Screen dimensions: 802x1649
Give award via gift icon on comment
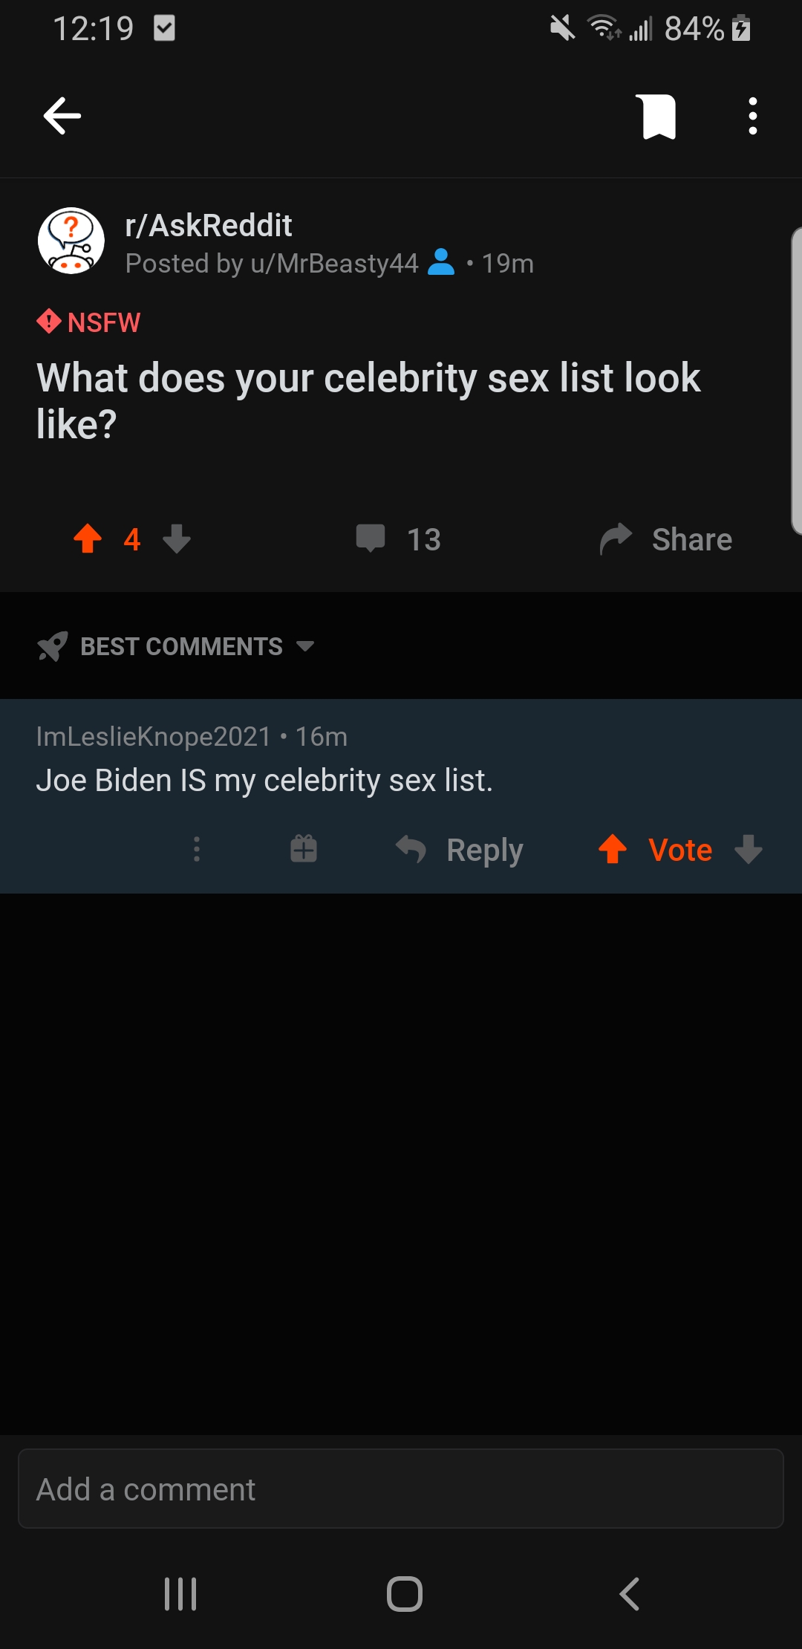pos(304,848)
